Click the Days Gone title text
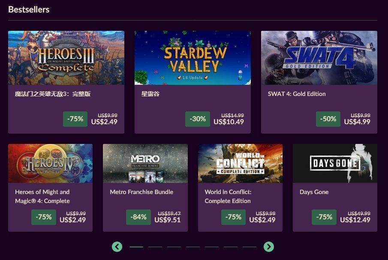The width and height of the screenshot is (388, 260). point(314,192)
